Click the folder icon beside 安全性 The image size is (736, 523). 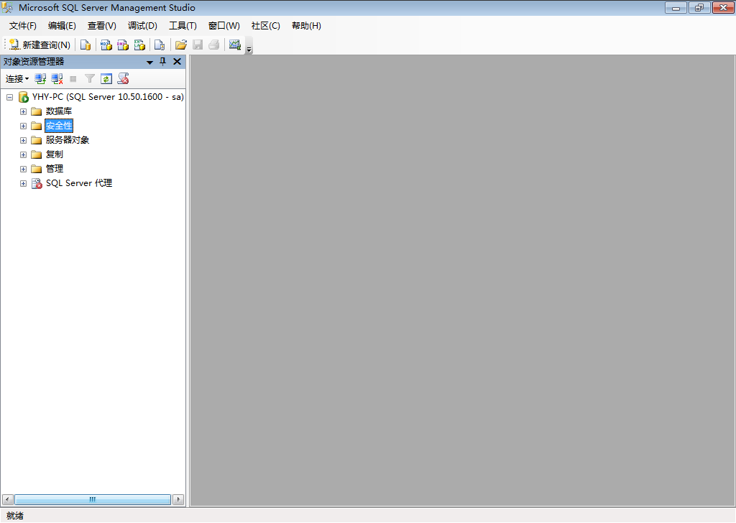[36, 126]
